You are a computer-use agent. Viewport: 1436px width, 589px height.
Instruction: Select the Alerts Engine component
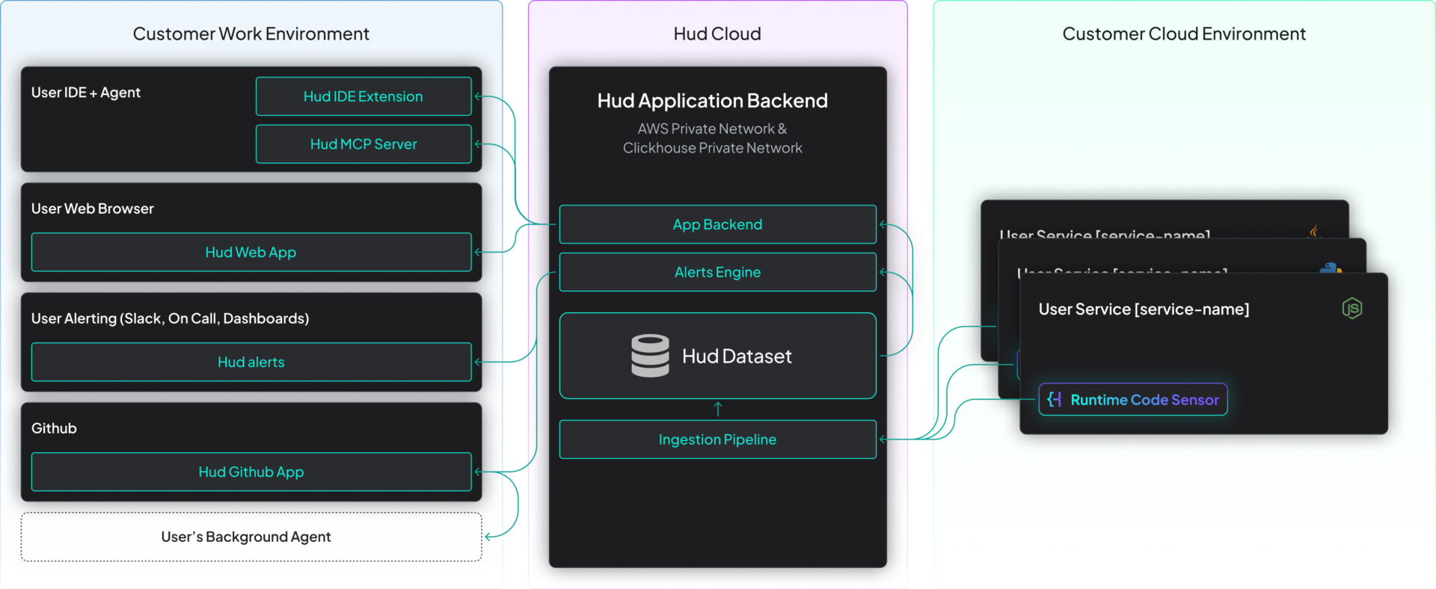717,273
